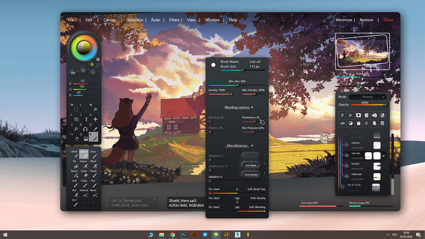Open the Selection menu
The image size is (425, 239).
point(135,20)
